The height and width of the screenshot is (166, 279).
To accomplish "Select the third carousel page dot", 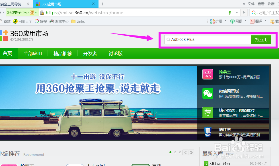I will (x=180, y=152).
